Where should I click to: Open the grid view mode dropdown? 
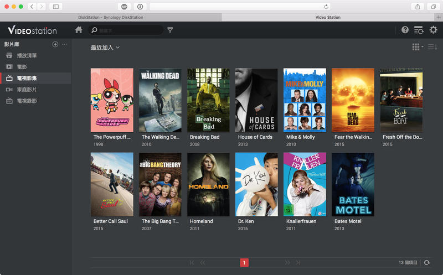tap(418, 47)
